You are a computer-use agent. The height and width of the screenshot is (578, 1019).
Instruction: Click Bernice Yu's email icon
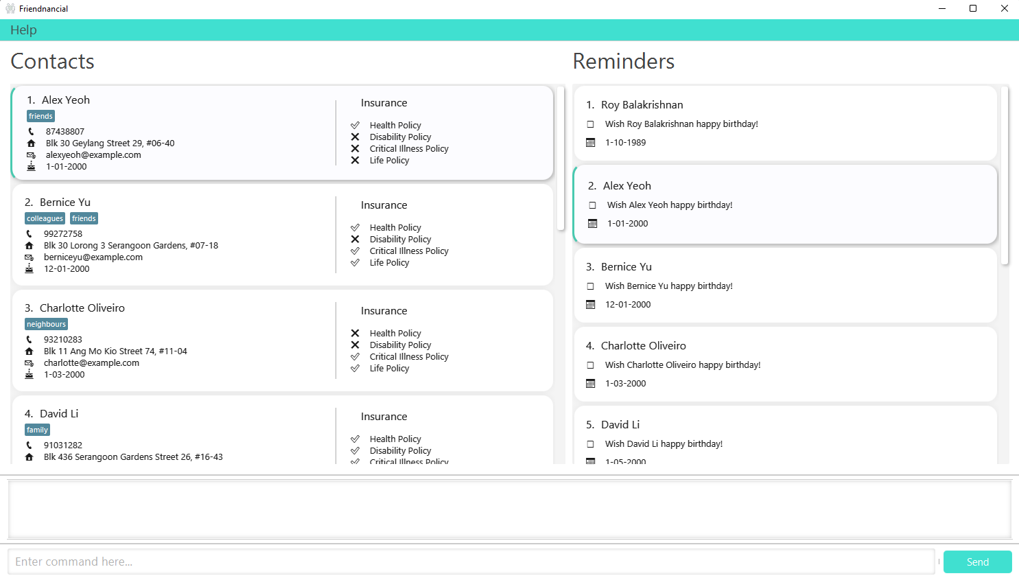coord(29,257)
